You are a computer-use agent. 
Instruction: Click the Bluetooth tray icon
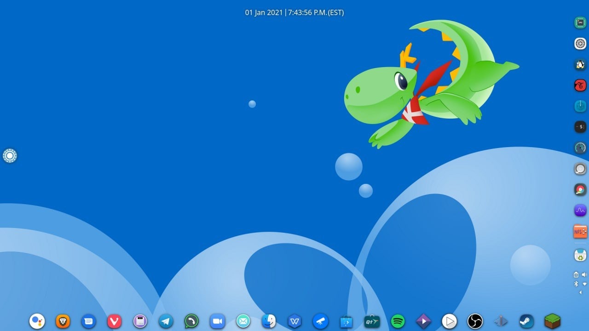tap(576, 284)
